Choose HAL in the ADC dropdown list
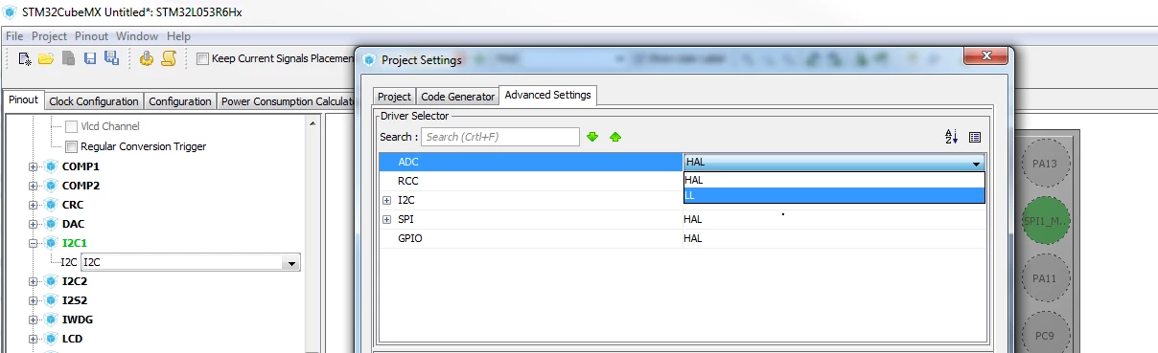1158x353 pixels. coord(834,180)
